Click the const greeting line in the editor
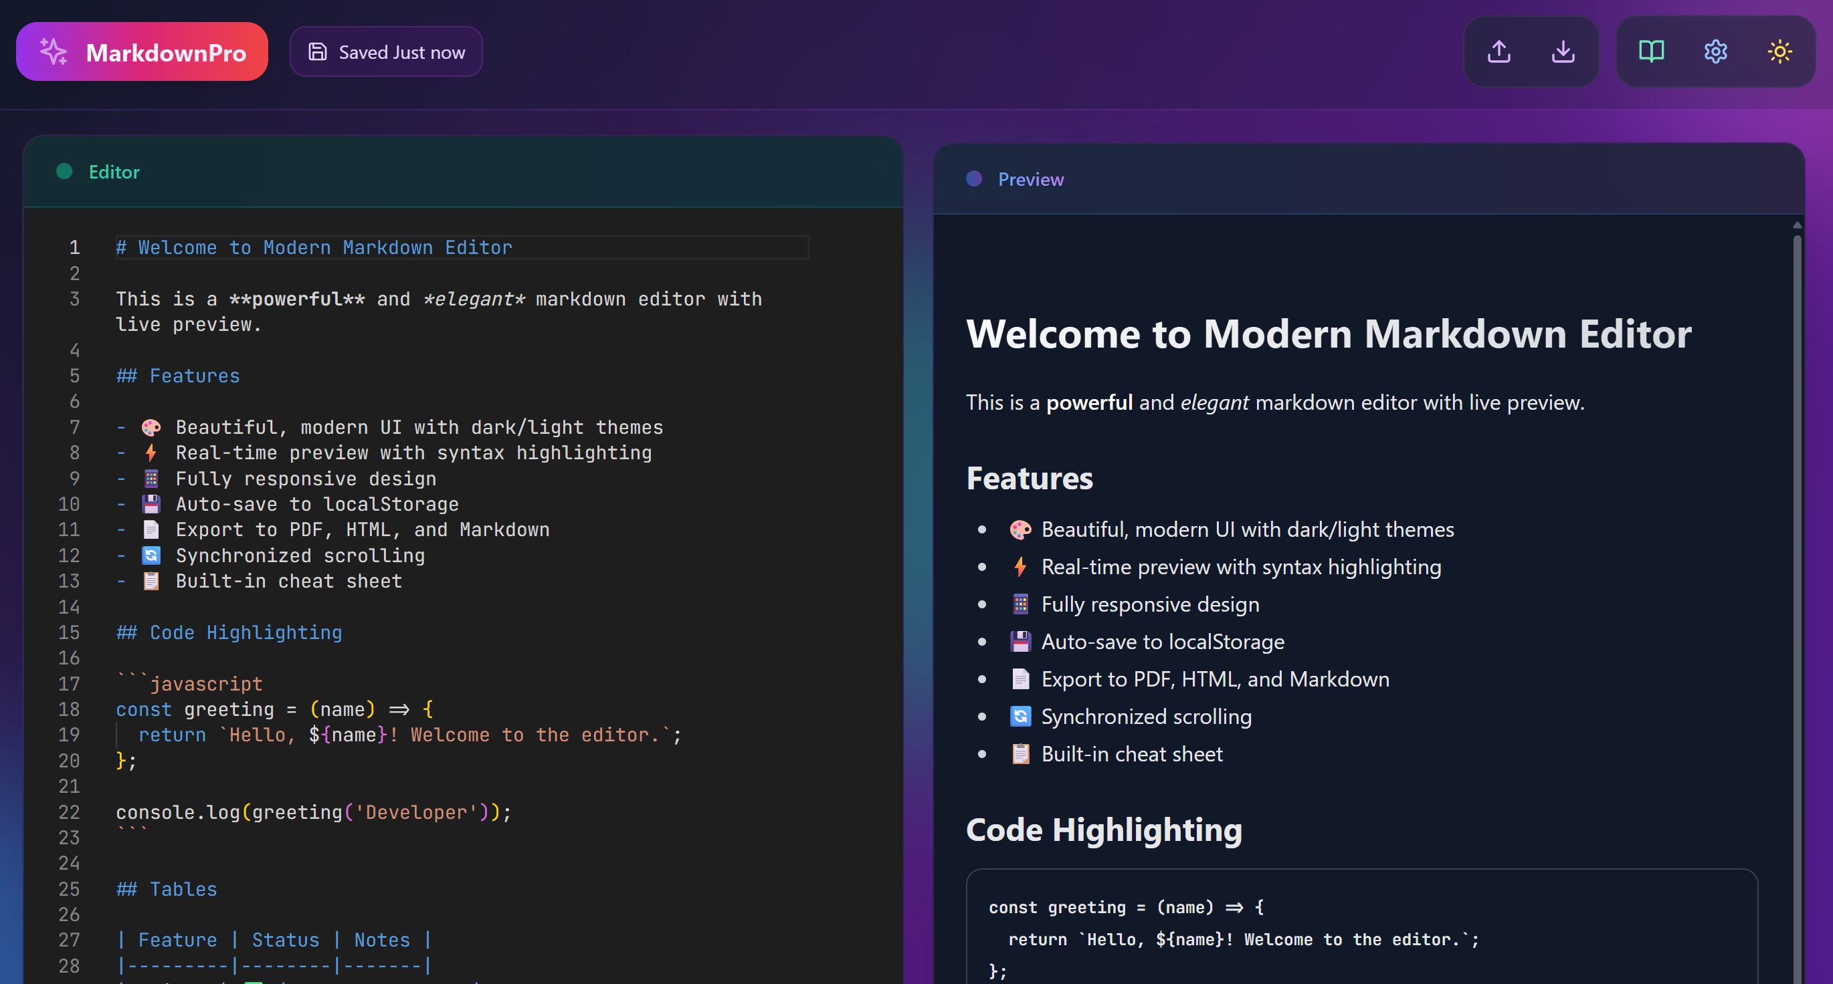This screenshot has height=984, width=1833. click(274, 709)
